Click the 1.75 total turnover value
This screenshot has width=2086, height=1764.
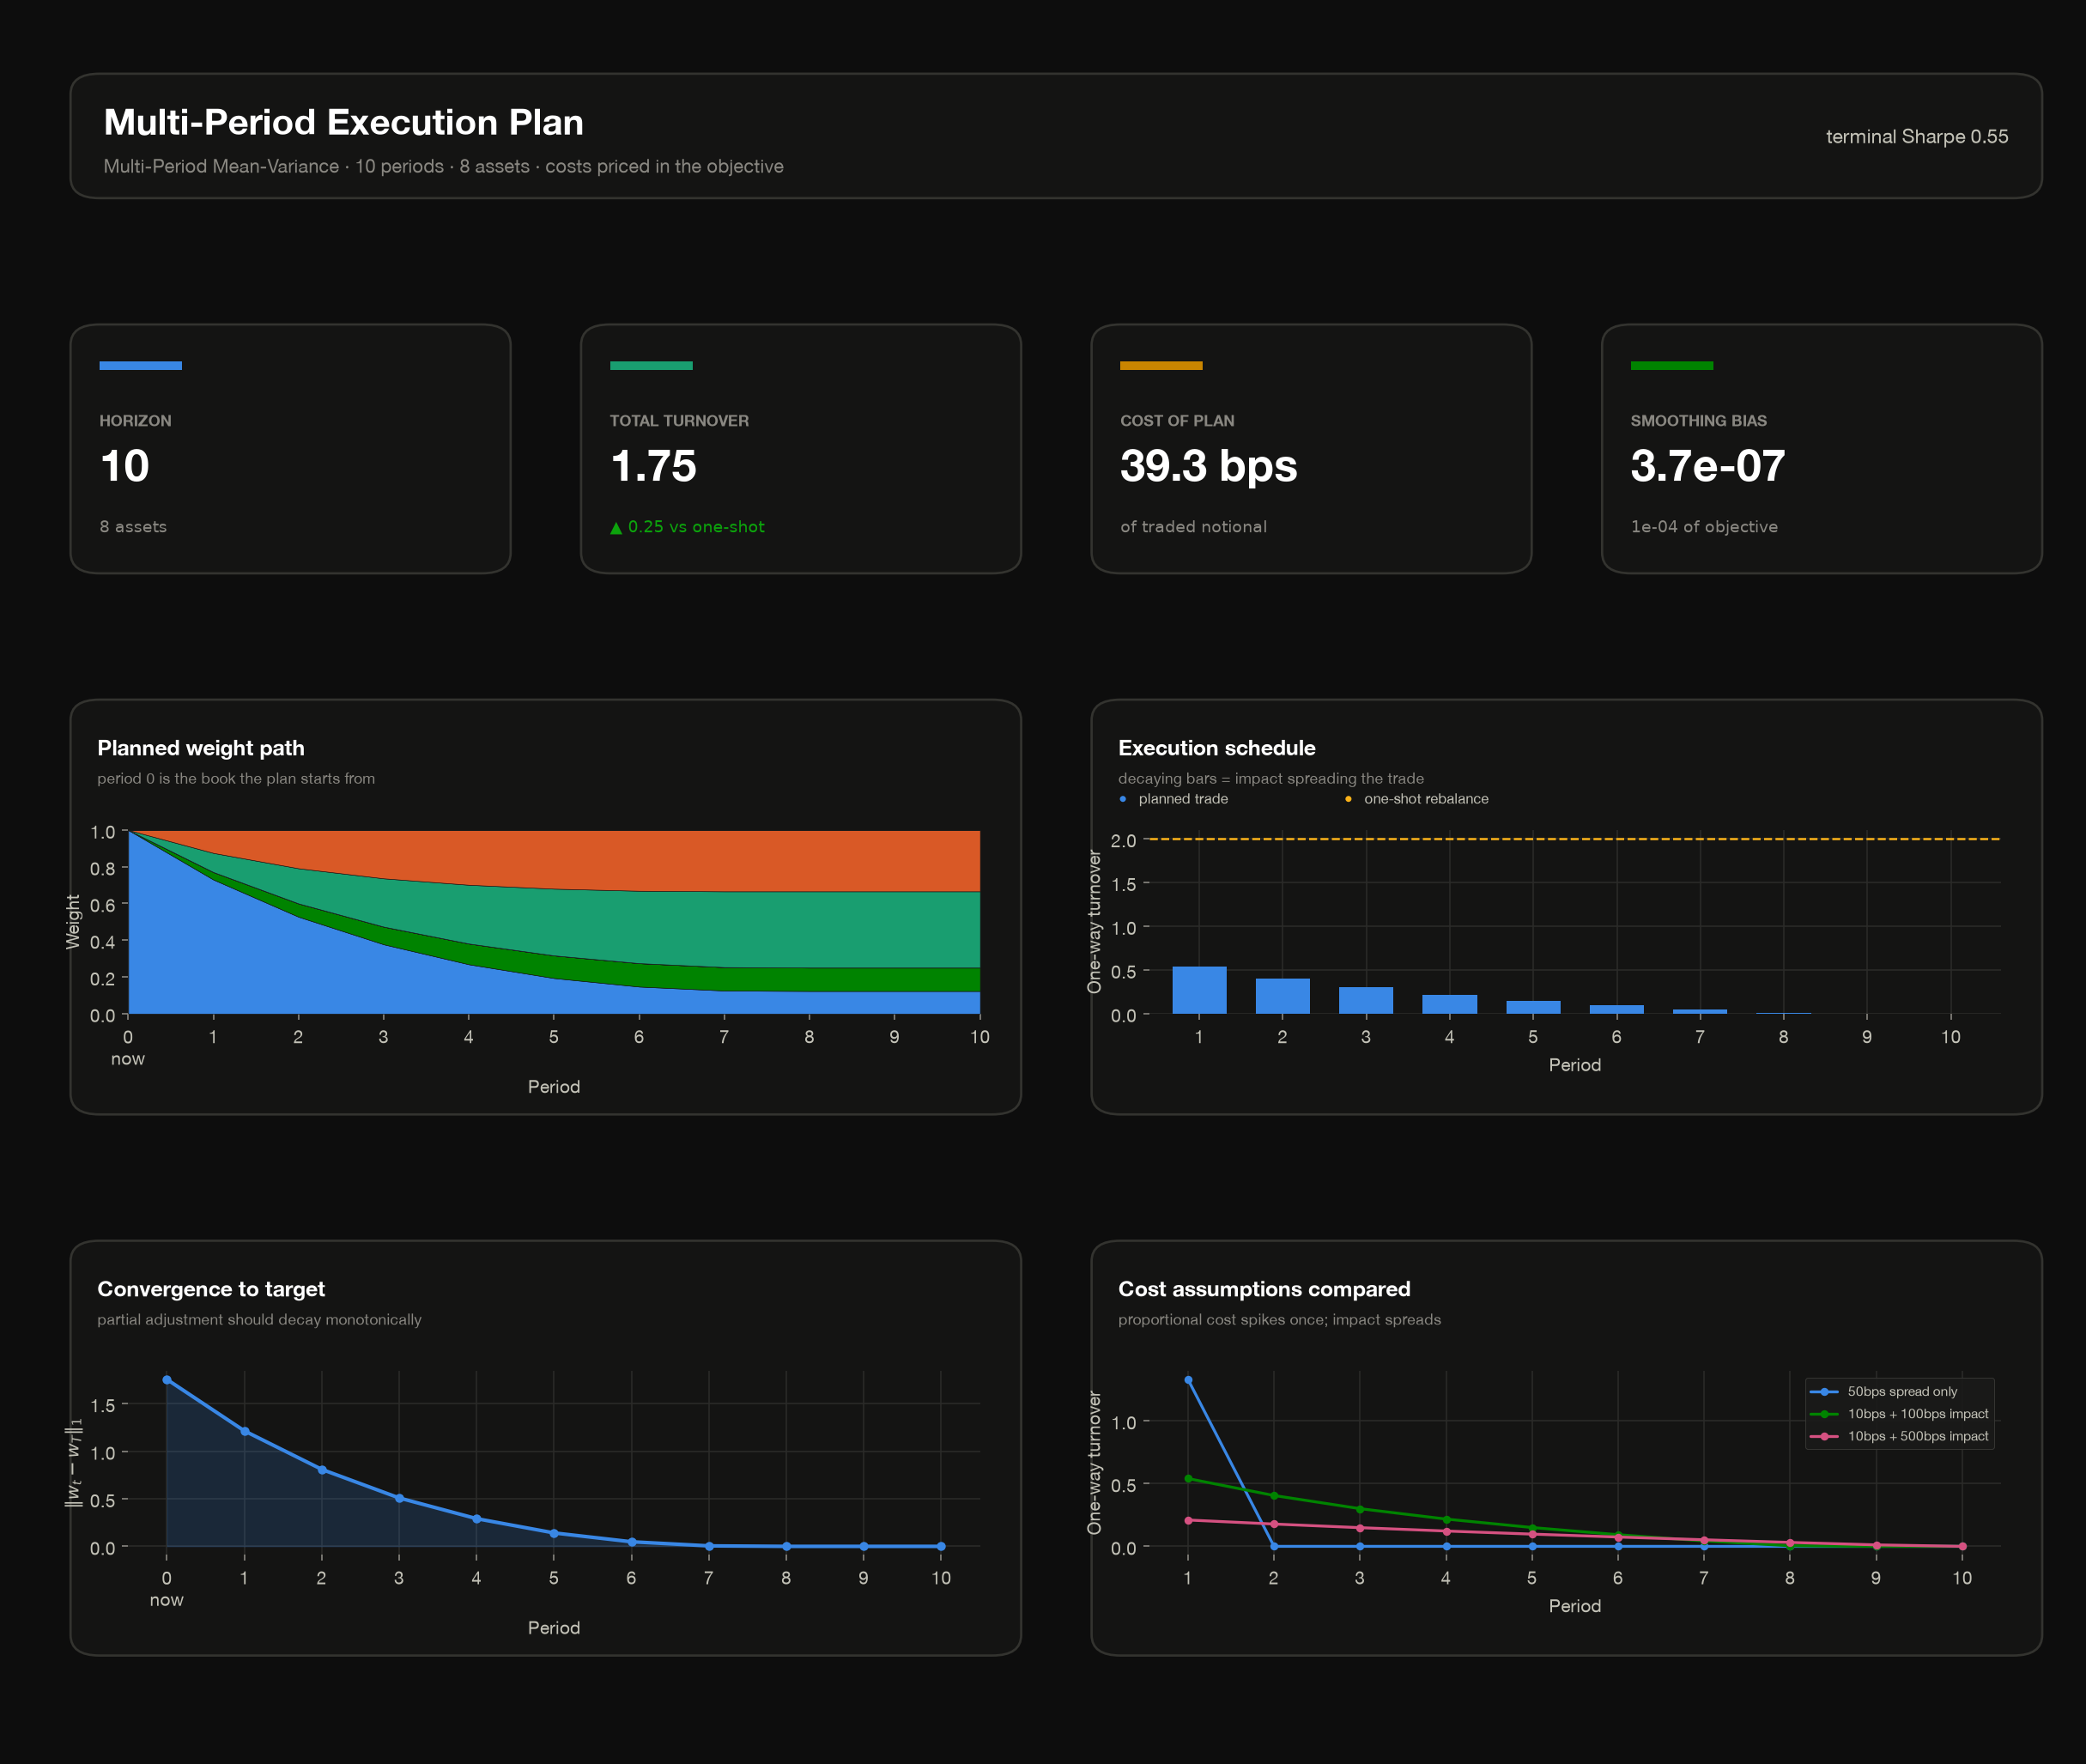653,466
